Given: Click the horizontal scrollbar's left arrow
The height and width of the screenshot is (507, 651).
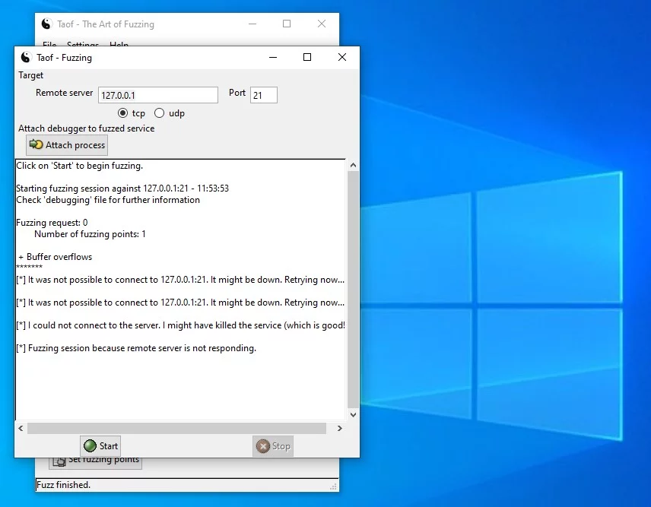Looking at the screenshot, I should click(x=21, y=429).
